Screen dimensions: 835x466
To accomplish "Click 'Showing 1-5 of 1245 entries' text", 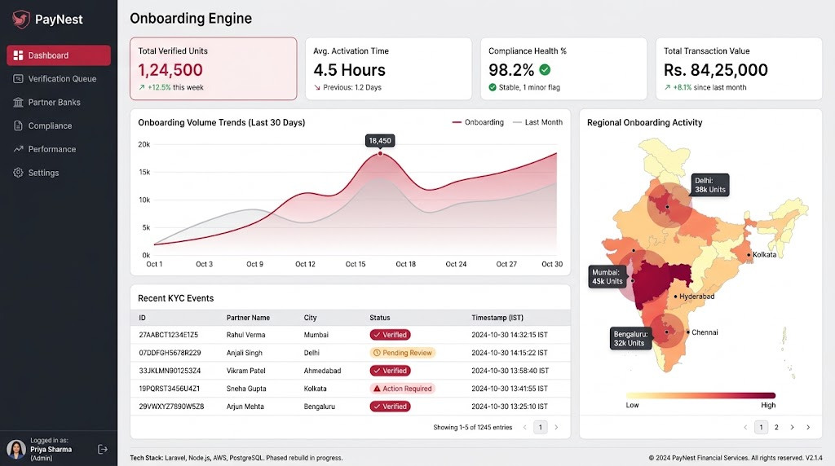I will [x=472, y=427].
